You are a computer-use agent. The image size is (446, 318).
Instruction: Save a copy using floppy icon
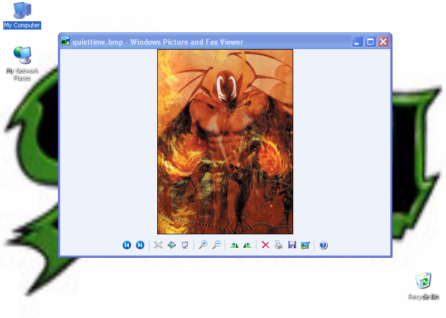tap(292, 245)
